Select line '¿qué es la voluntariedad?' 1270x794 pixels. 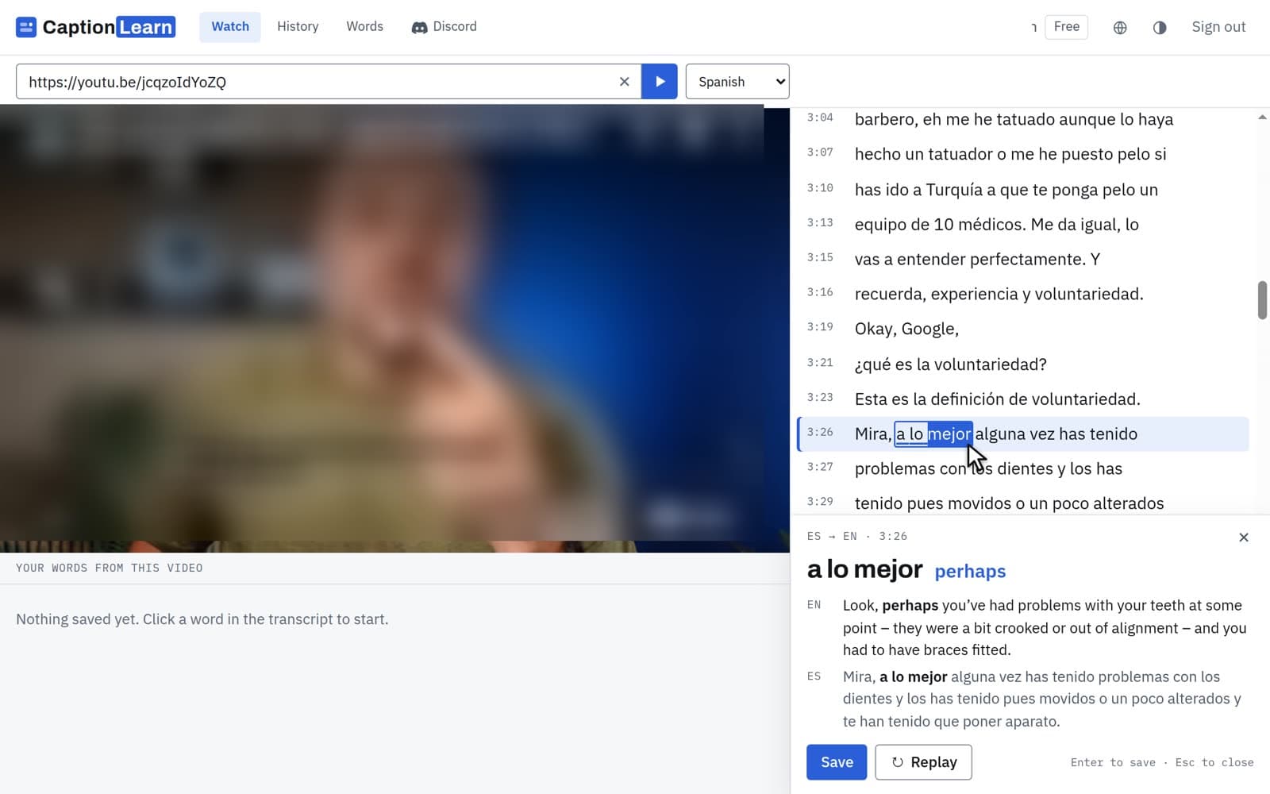point(1022,364)
